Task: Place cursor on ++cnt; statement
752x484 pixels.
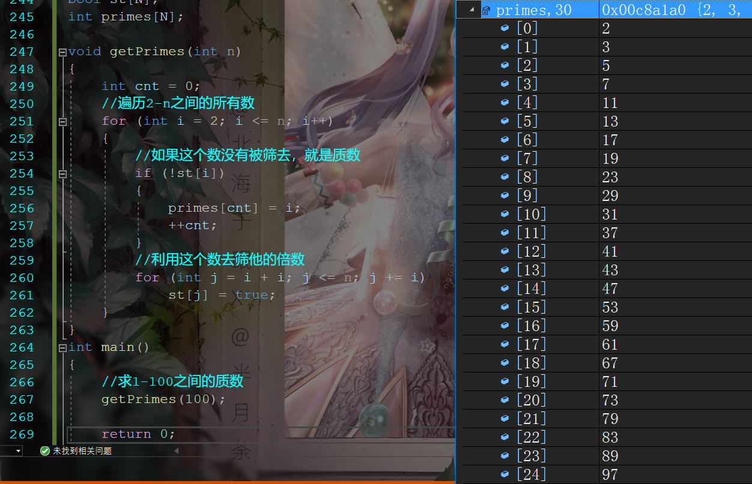Action: pyautogui.click(x=193, y=226)
